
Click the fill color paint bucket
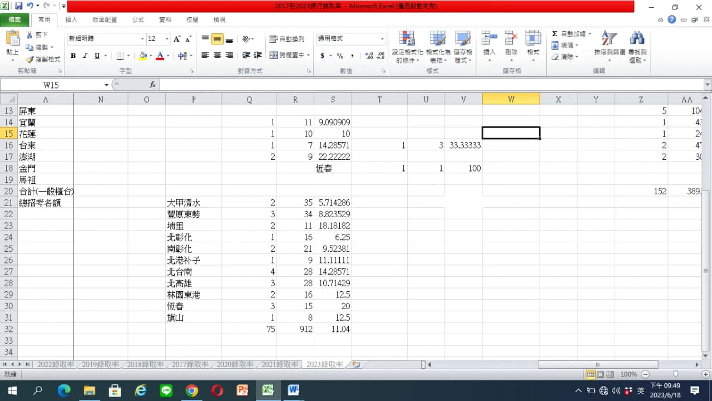(143, 56)
